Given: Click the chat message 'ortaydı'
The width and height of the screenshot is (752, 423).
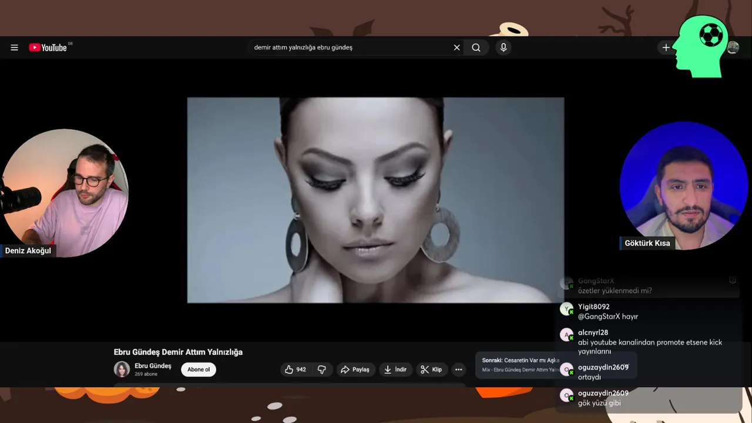Looking at the screenshot, I should 589,377.
